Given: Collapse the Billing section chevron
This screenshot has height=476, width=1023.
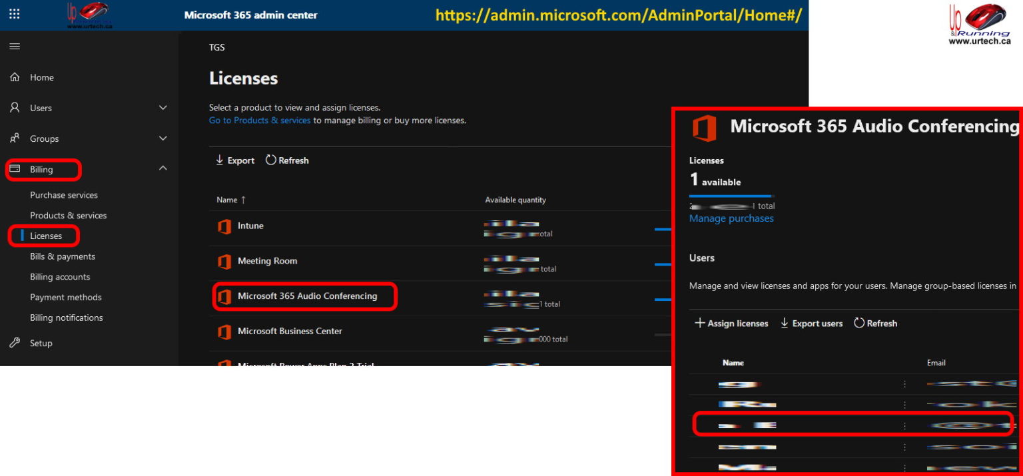Looking at the screenshot, I should [163, 169].
